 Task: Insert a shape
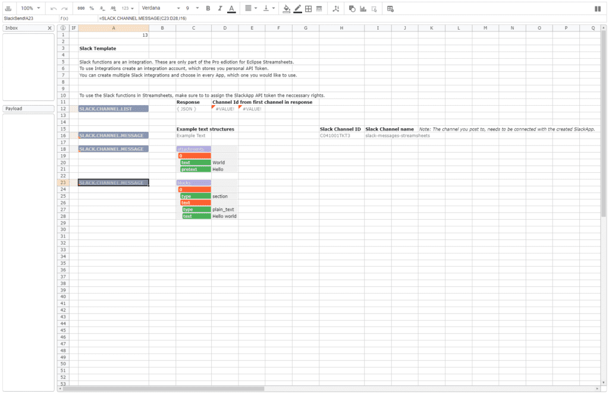click(x=352, y=8)
